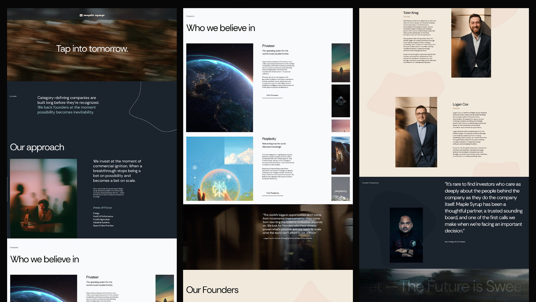Click the 'Founder's Perspective' section label
The height and width of the screenshot is (302, 536).
[x=370, y=183]
